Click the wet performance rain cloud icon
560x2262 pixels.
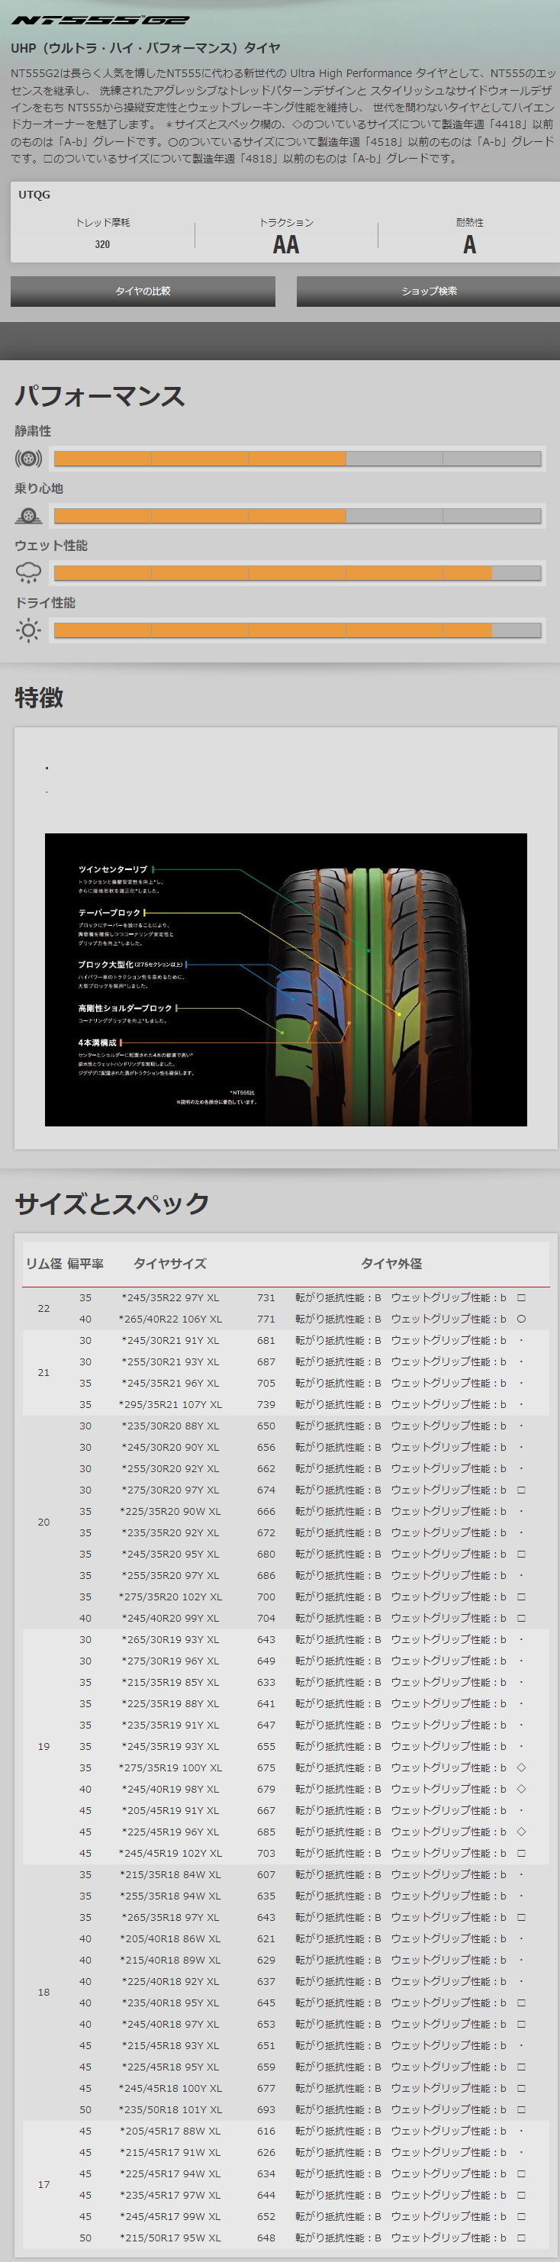point(28,572)
